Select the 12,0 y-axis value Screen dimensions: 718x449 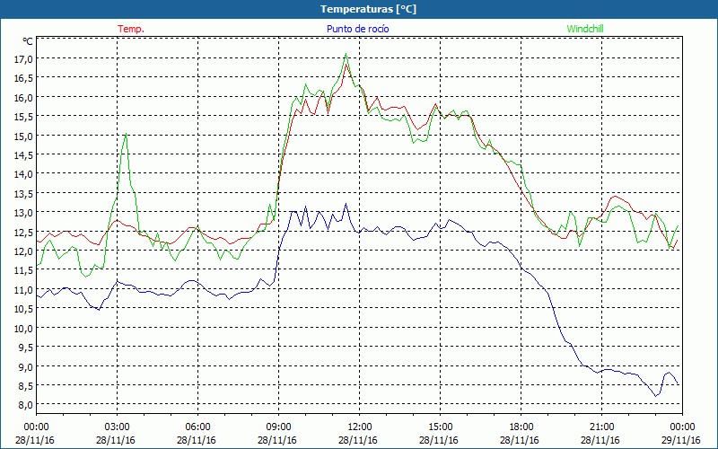click(24, 251)
